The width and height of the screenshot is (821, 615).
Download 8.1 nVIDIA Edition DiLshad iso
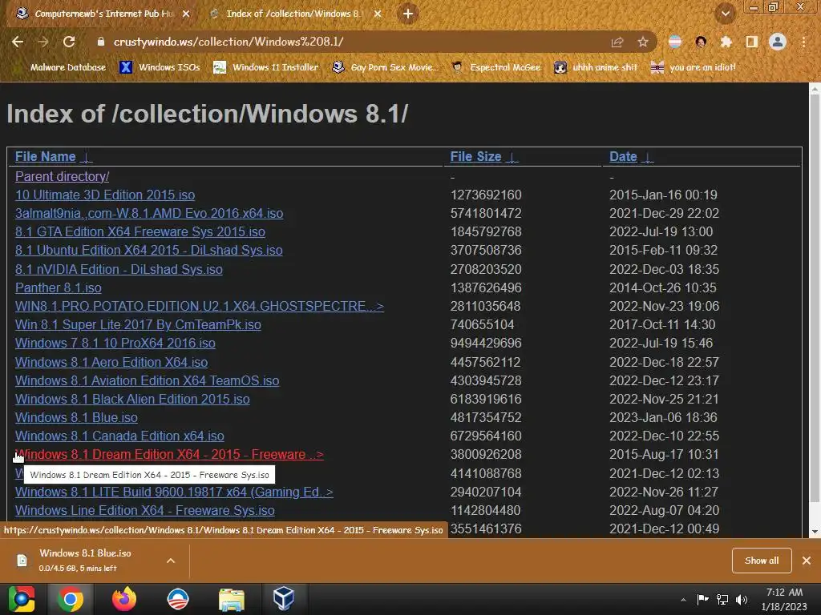pos(119,269)
